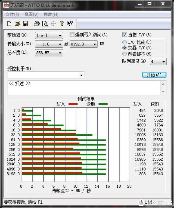Click the red 写入 legend swatch
This screenshot has height=208, width=174.
pos(73,104)
